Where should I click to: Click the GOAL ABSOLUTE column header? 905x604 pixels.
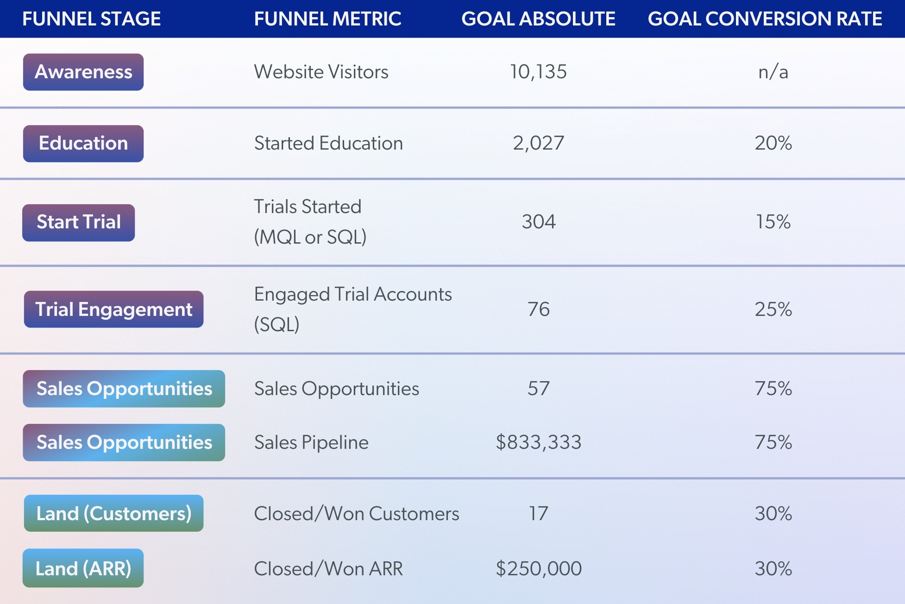point(538,19)
